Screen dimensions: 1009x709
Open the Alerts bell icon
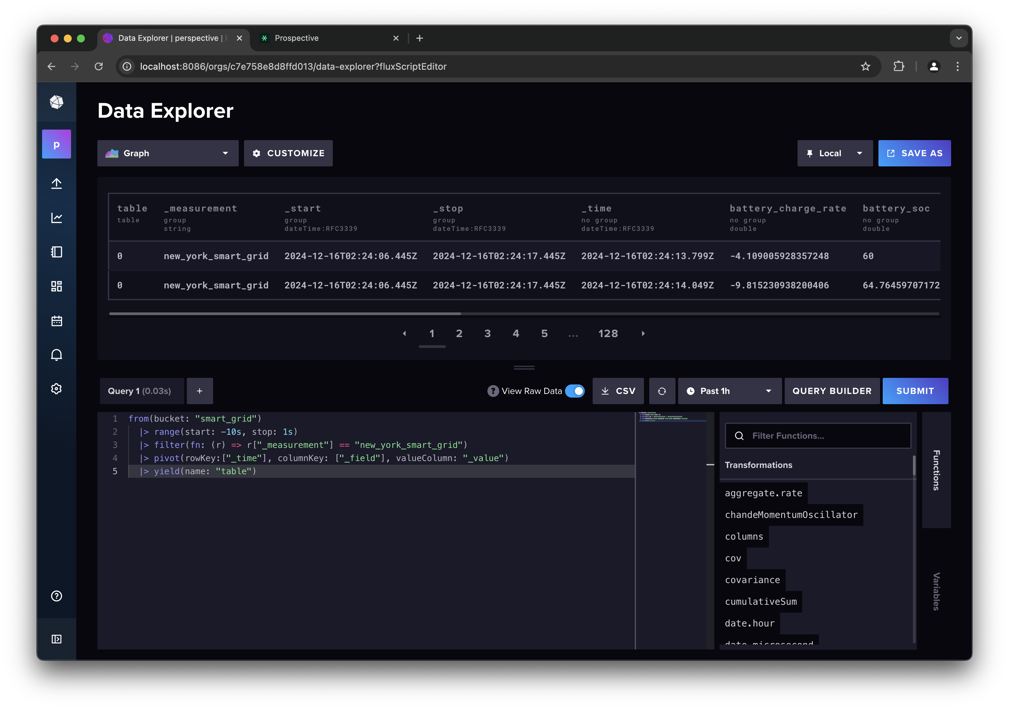(56, 355)
